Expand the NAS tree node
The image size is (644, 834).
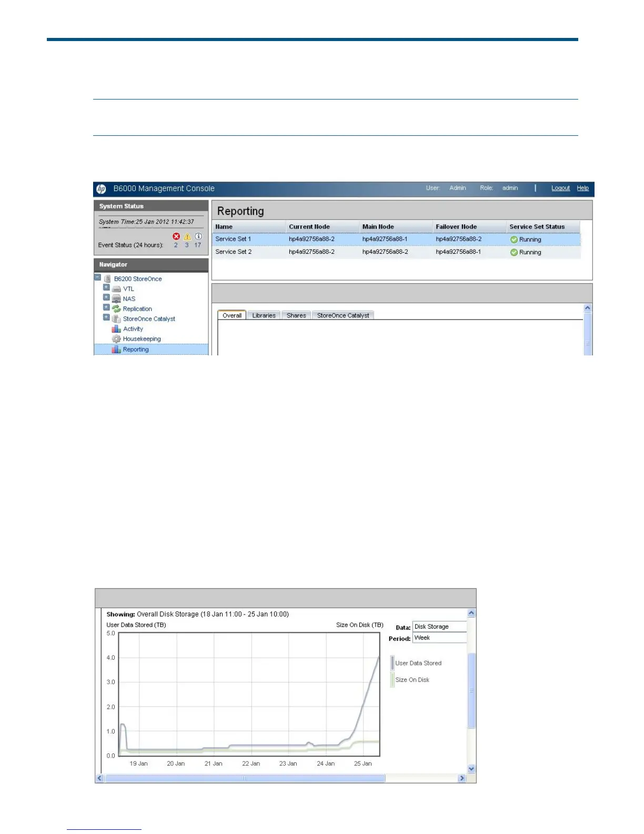pos(107,298)
